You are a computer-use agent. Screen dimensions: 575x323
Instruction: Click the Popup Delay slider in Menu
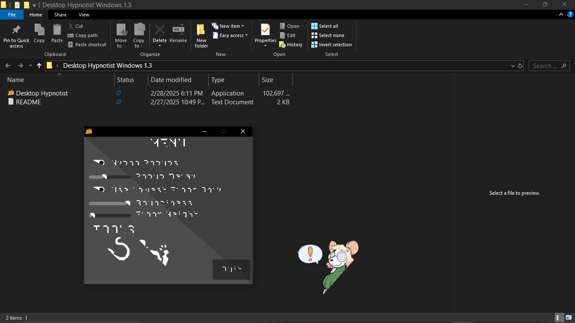point(110,177)
